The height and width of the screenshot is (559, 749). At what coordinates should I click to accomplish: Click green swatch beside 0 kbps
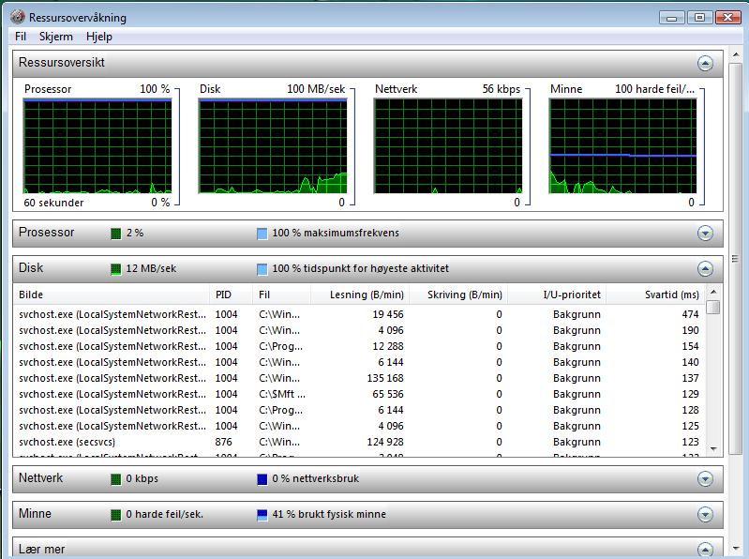click(115, 479)
